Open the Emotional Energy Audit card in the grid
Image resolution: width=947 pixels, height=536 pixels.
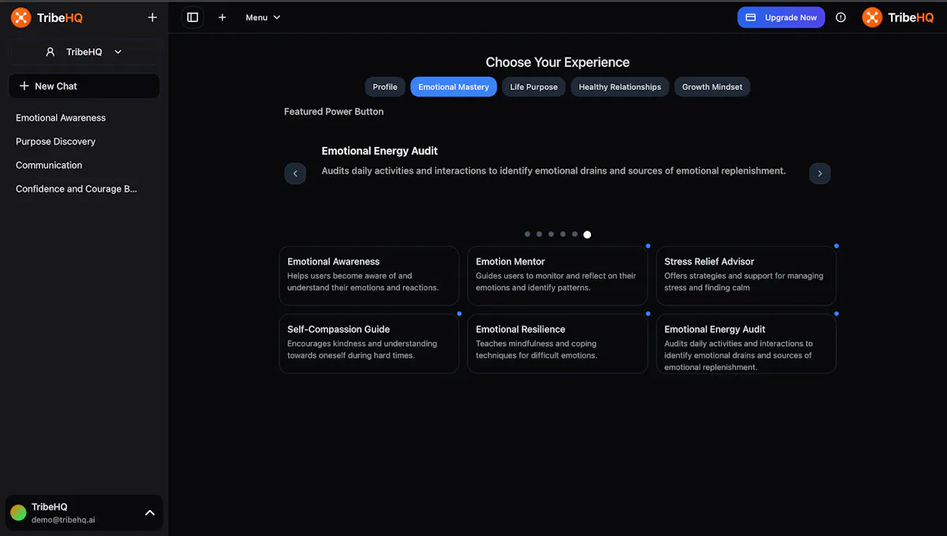coord(746,343)
